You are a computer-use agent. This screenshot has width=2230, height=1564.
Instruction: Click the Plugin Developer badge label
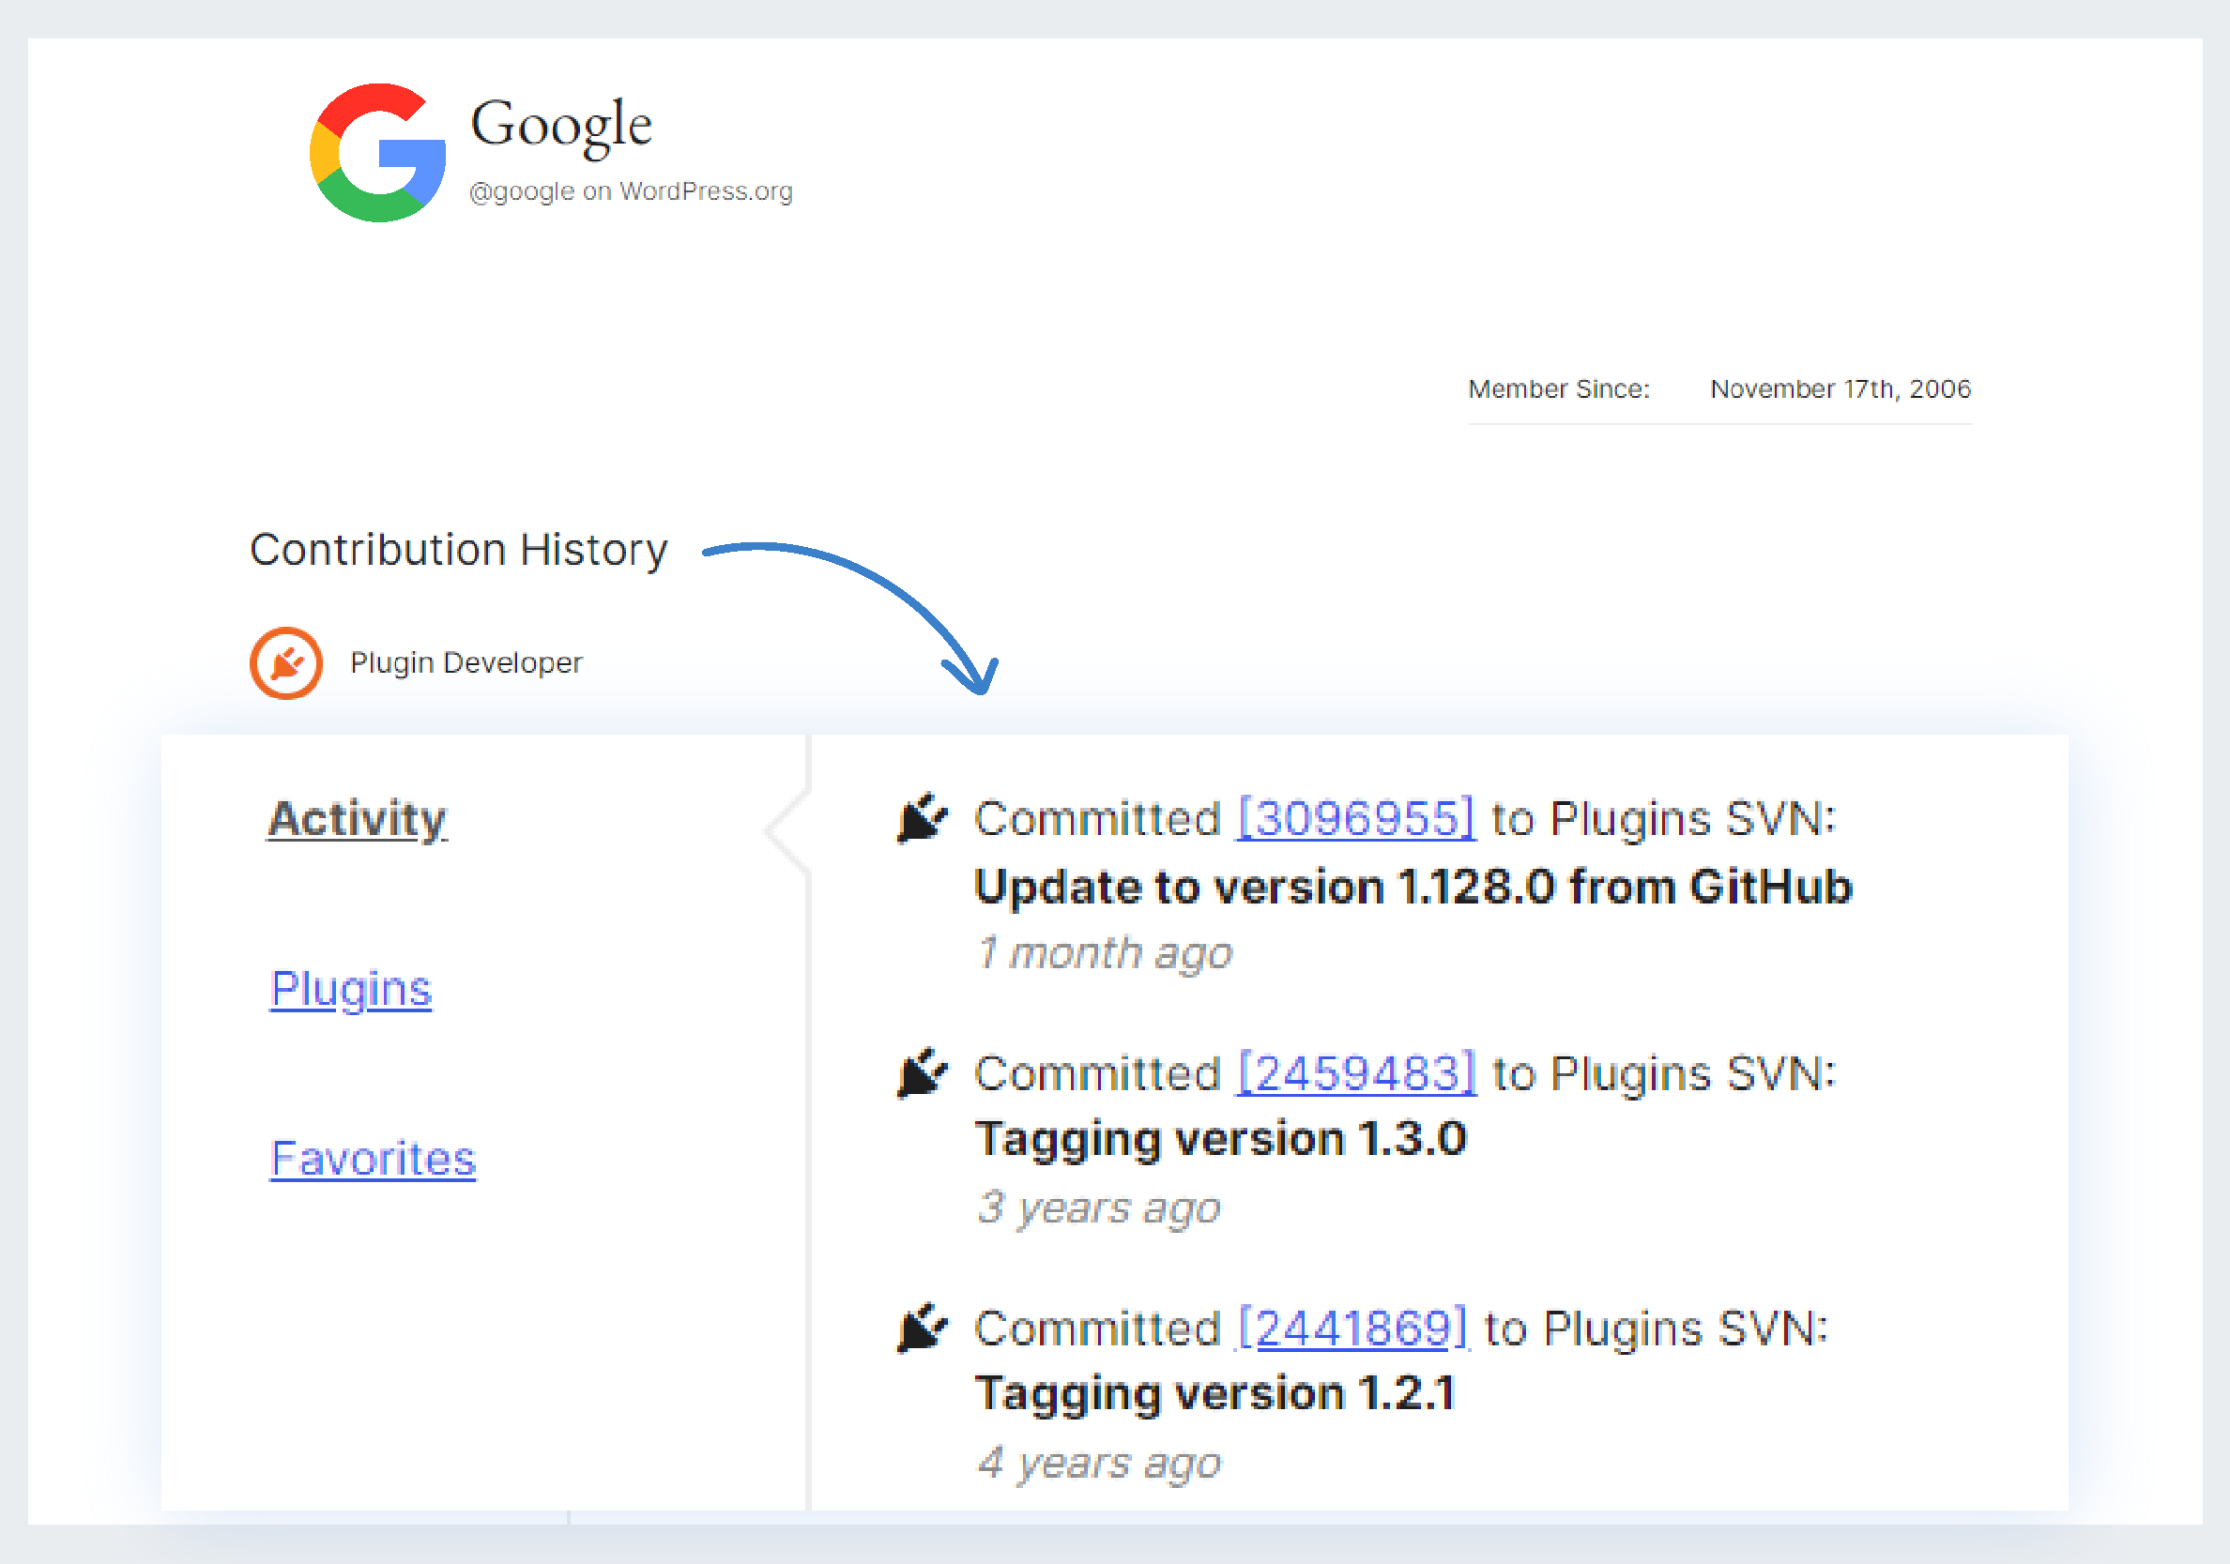pyautogui.click(x=466, y=663)
